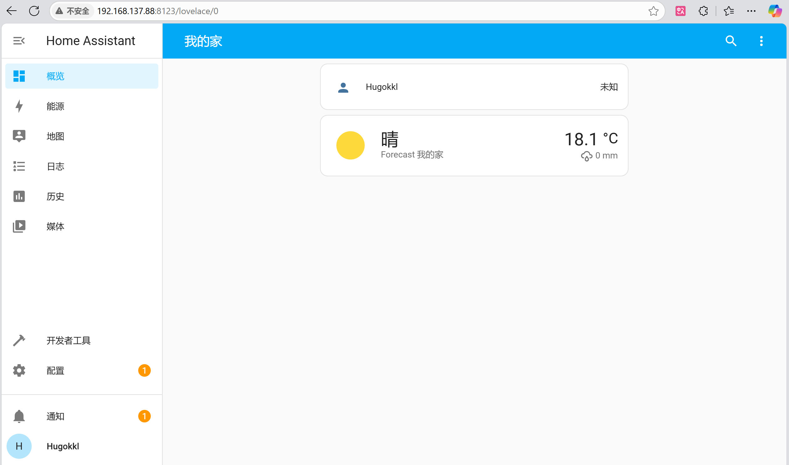Open the 概览 overview dashboard

(x=82, y=76)
